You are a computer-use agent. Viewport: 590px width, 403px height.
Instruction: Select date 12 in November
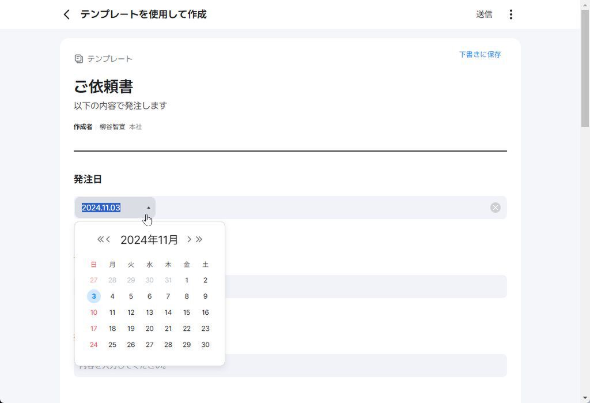[131, 312]
